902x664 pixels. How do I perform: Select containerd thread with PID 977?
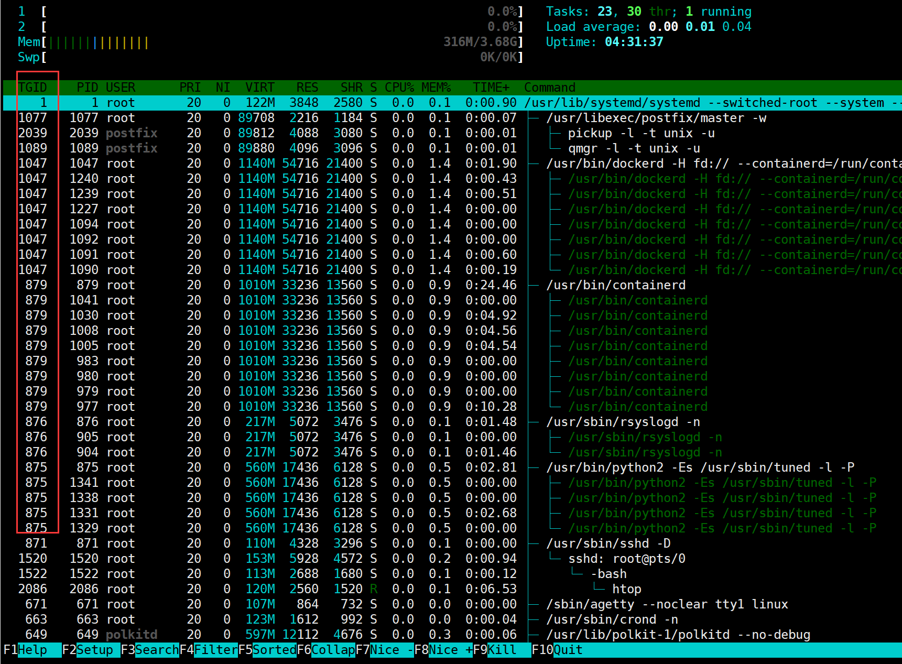[x=452, y=407]
